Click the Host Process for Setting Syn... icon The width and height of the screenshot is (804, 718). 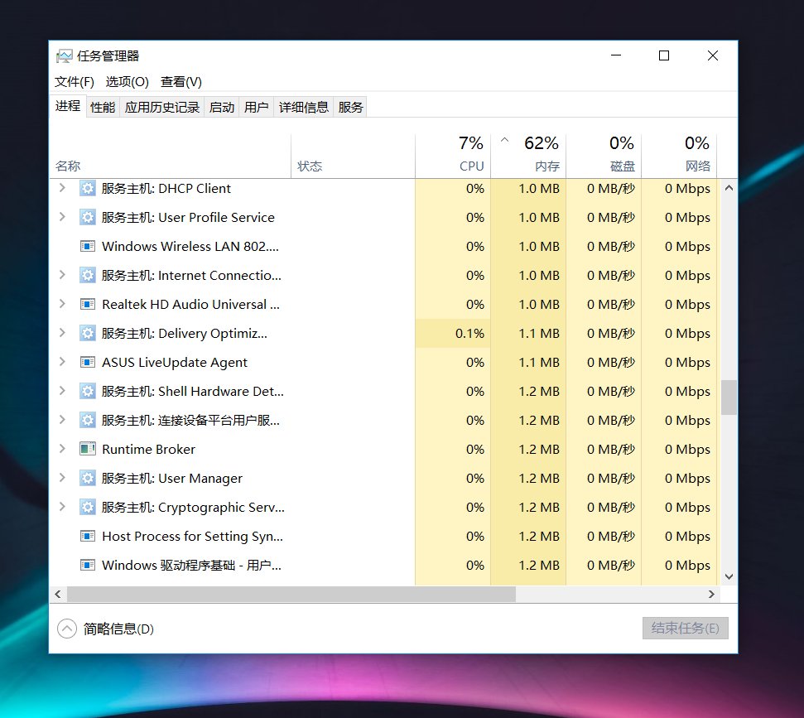[88, 537]
